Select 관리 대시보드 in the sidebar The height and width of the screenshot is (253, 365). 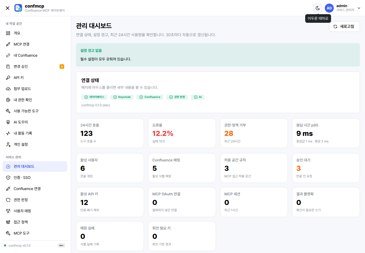35,166
